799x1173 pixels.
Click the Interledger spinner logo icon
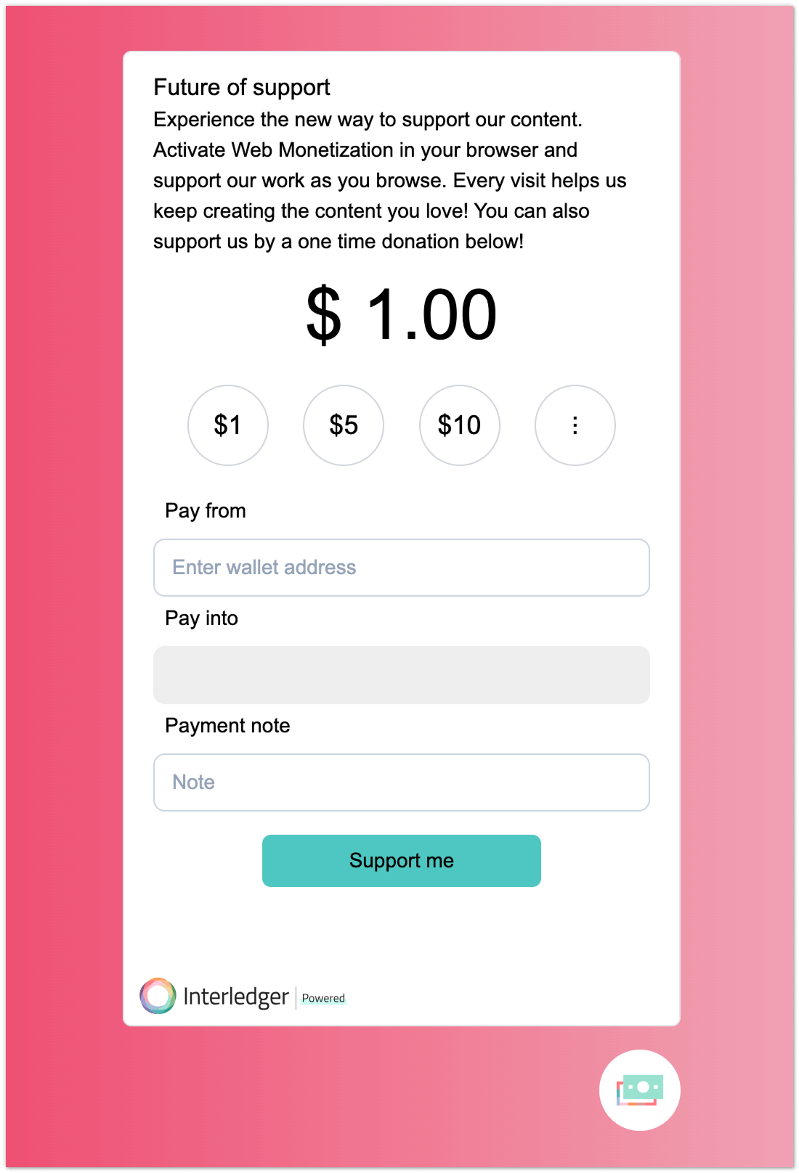coord(158,995)
